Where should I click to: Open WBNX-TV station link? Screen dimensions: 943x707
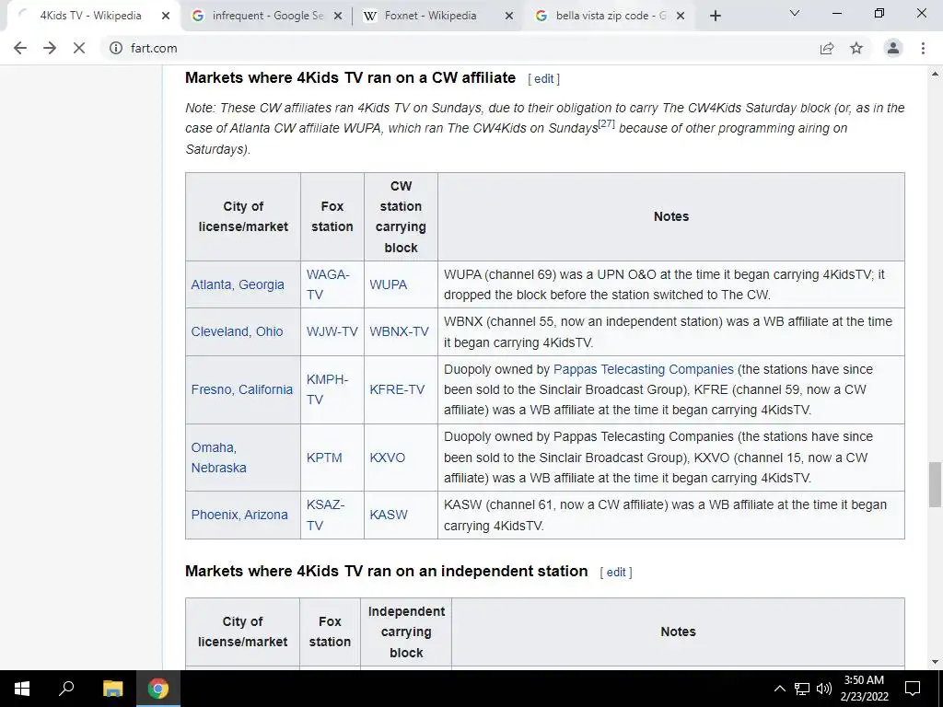pyautogui.click(x=400, y=331)
